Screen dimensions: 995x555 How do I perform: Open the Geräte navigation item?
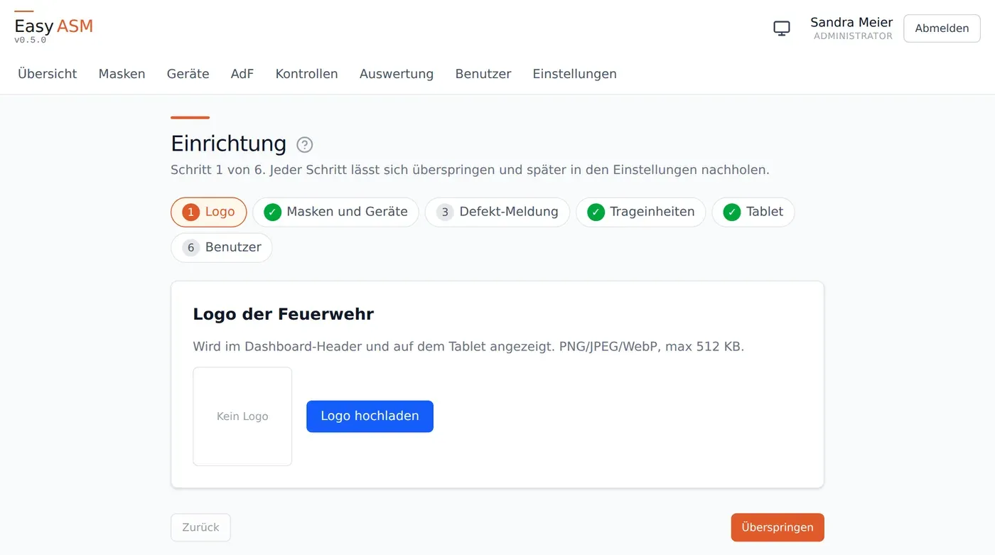(188, 74)
